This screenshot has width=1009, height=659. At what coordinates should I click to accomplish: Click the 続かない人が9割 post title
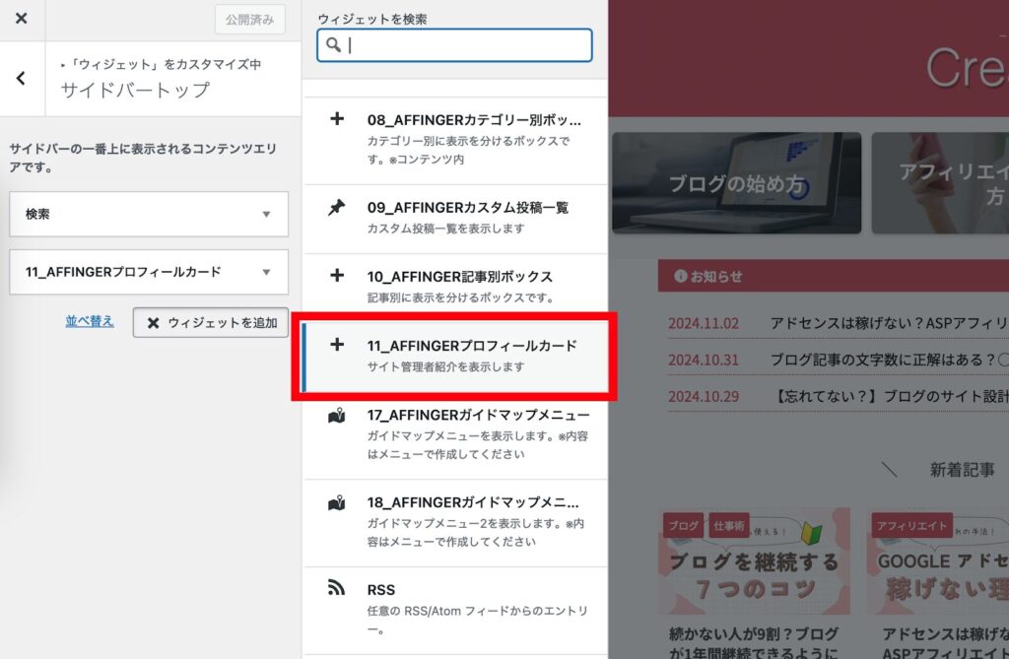coord(754,642)
